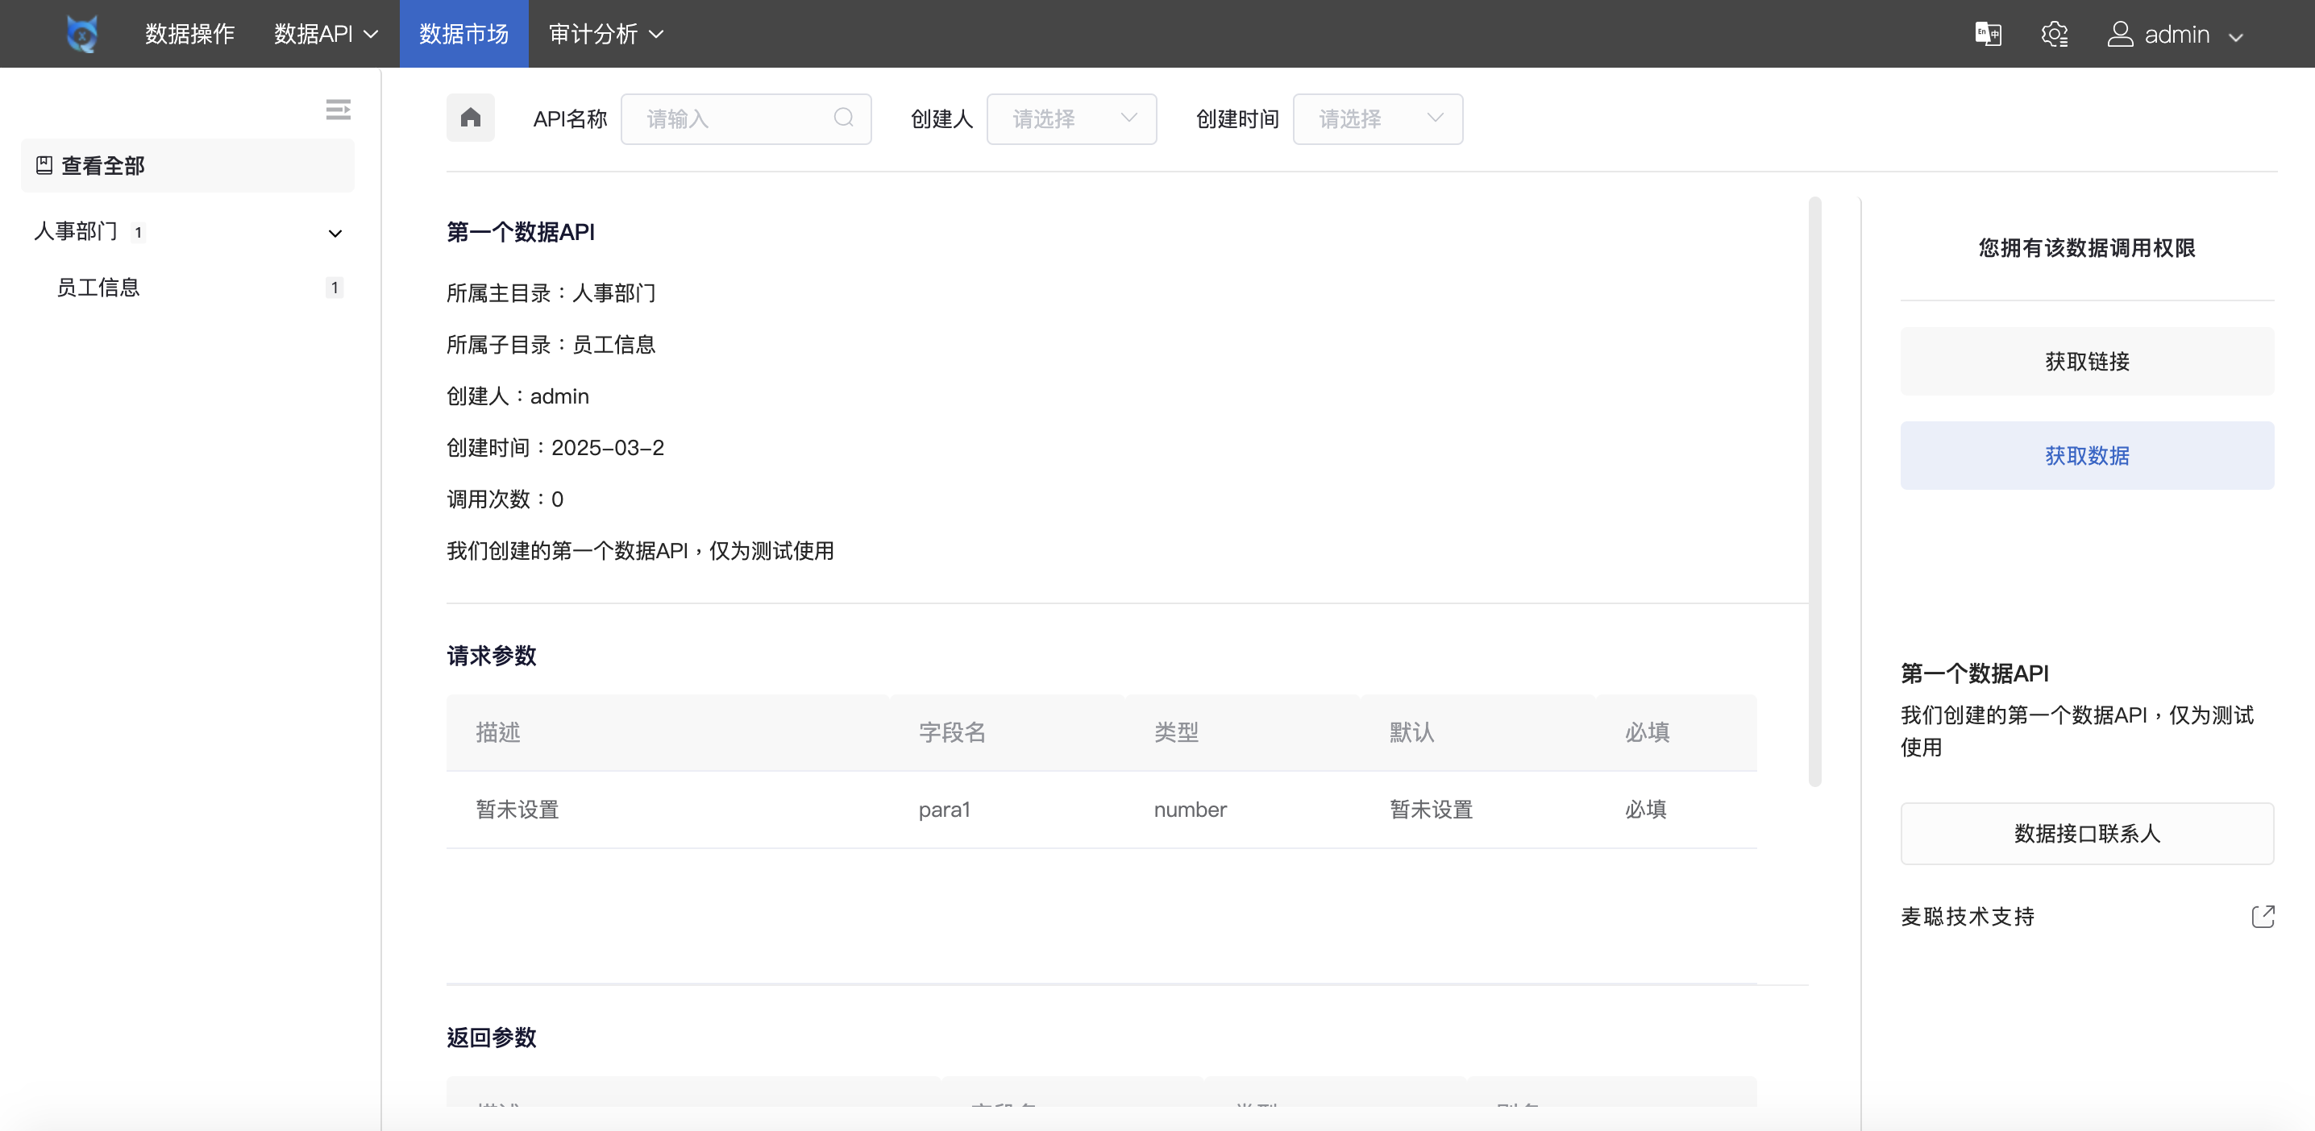Click the 获取链接 button
The image size is (2315, 1131).
tap(2086, 361)
